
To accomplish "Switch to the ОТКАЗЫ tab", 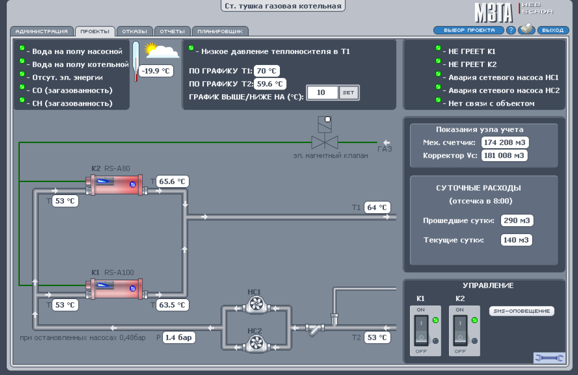I will 135,31.
